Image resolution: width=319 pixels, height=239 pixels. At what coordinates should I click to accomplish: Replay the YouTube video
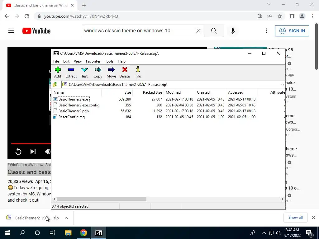[x=18, y=152]
